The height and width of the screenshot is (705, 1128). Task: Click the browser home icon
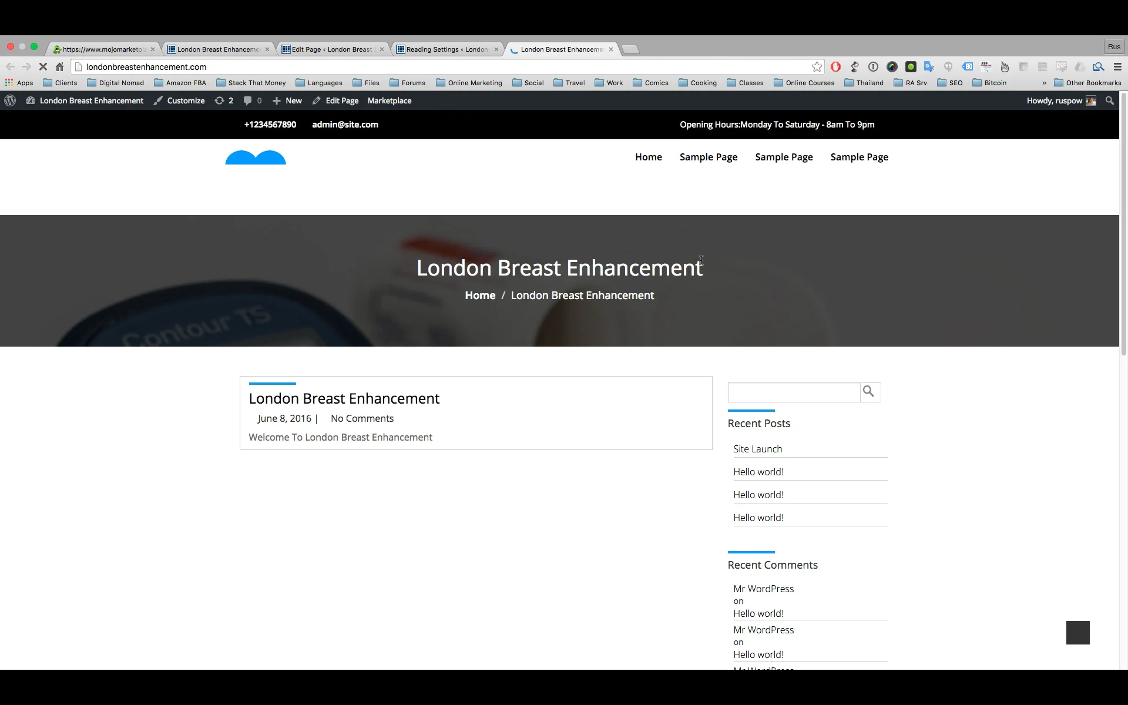click(59, 67)
